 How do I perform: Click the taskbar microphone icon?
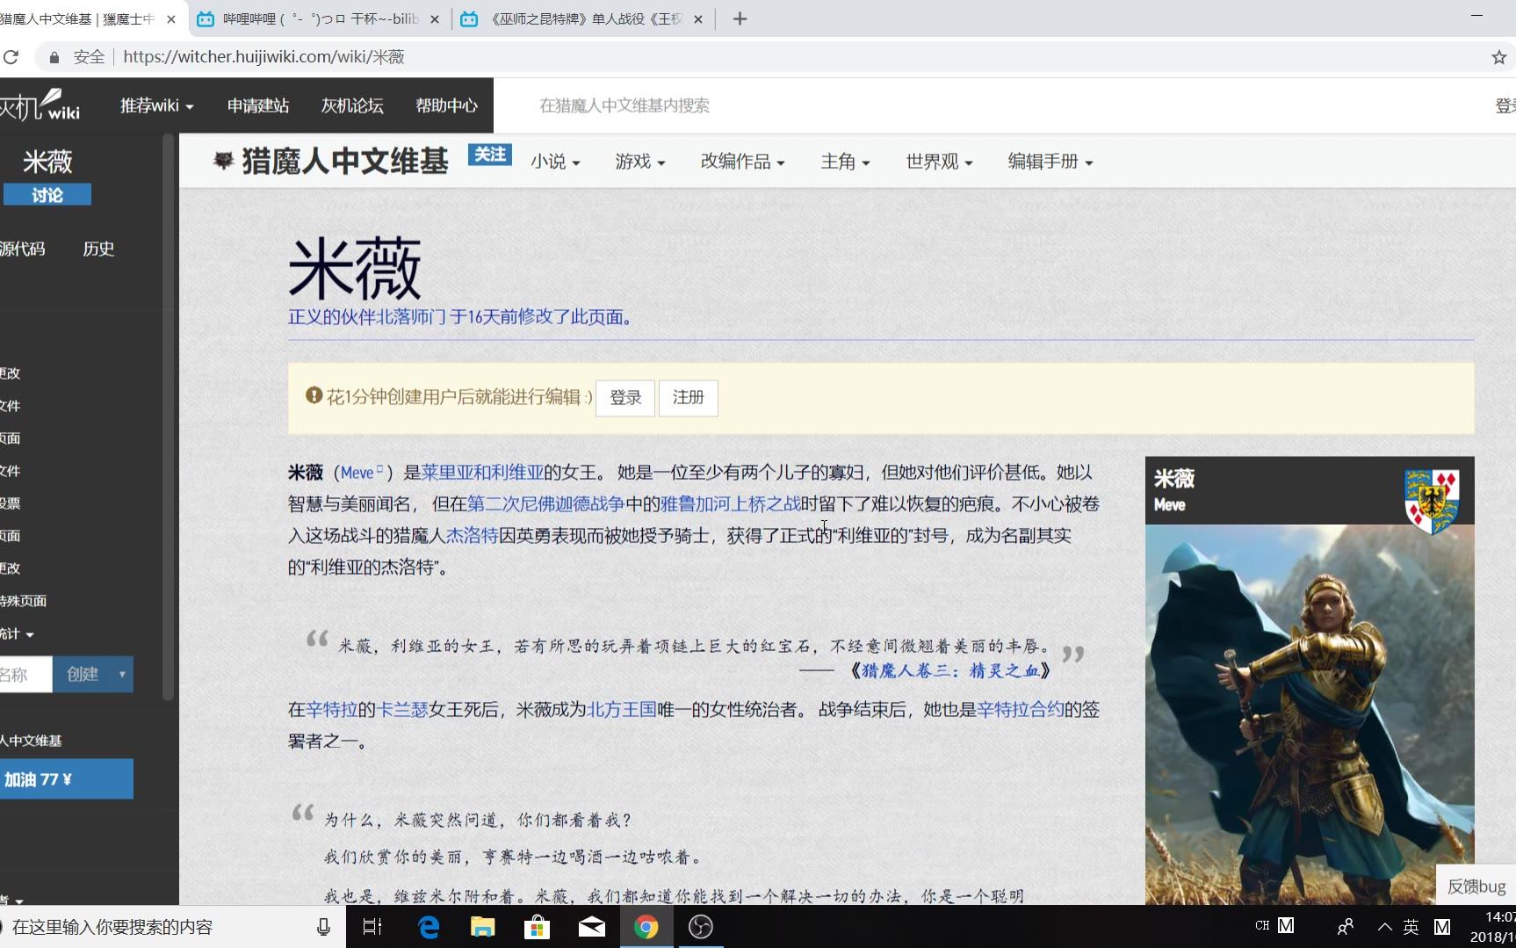click(323, 927)
